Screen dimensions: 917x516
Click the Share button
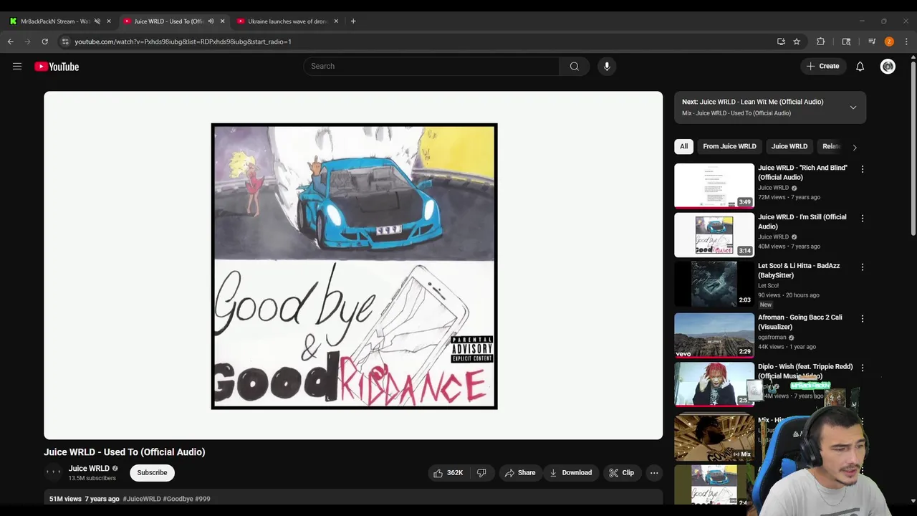point(520,473)
